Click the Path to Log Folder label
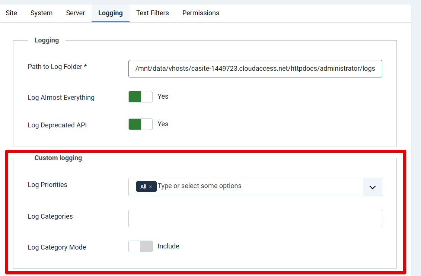 (57, 67)
